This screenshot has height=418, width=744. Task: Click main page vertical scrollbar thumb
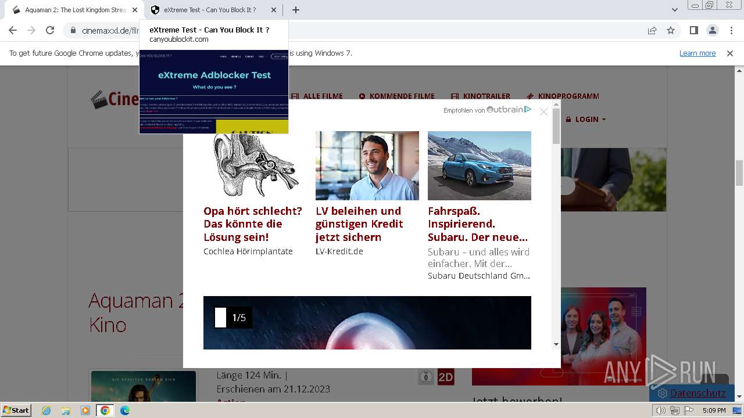(739, 173)
